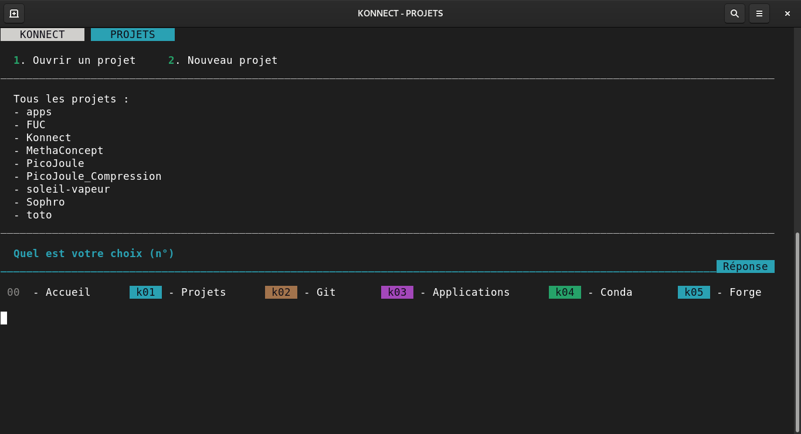
Task: Click the green k04 Conda badge
Action: click(565, 292)
